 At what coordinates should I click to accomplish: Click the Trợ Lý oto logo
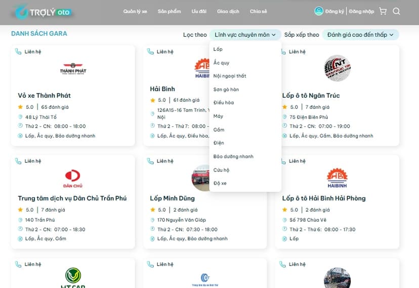44,12
